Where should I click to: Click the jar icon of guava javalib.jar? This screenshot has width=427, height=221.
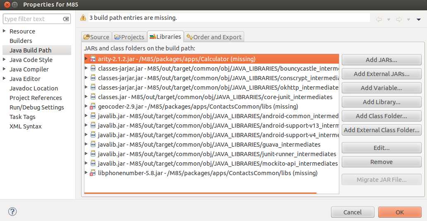pyautogui.click(x=93, y=144)
